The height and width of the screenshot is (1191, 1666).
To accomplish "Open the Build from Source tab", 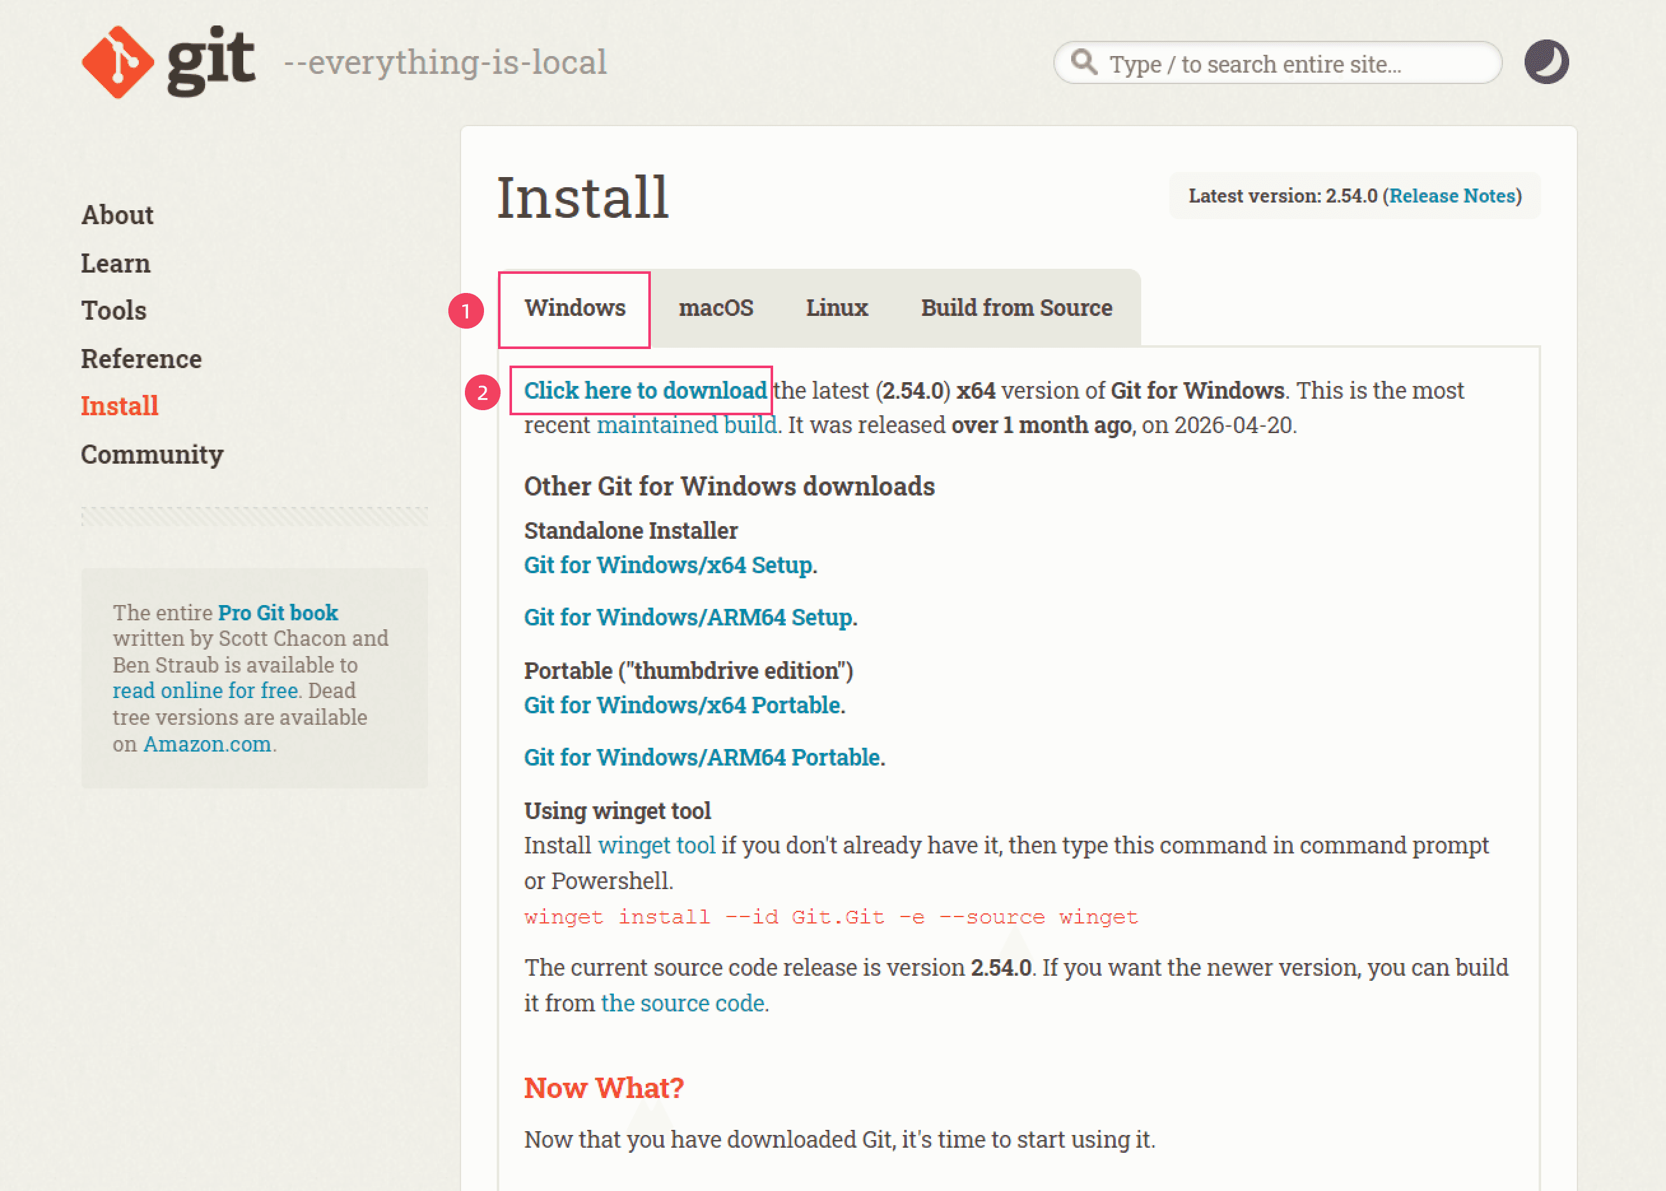I will (x=1016, y=308).
